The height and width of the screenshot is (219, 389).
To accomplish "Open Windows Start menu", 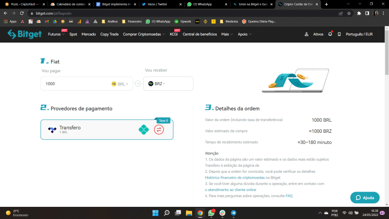I will tap(155, 213).
